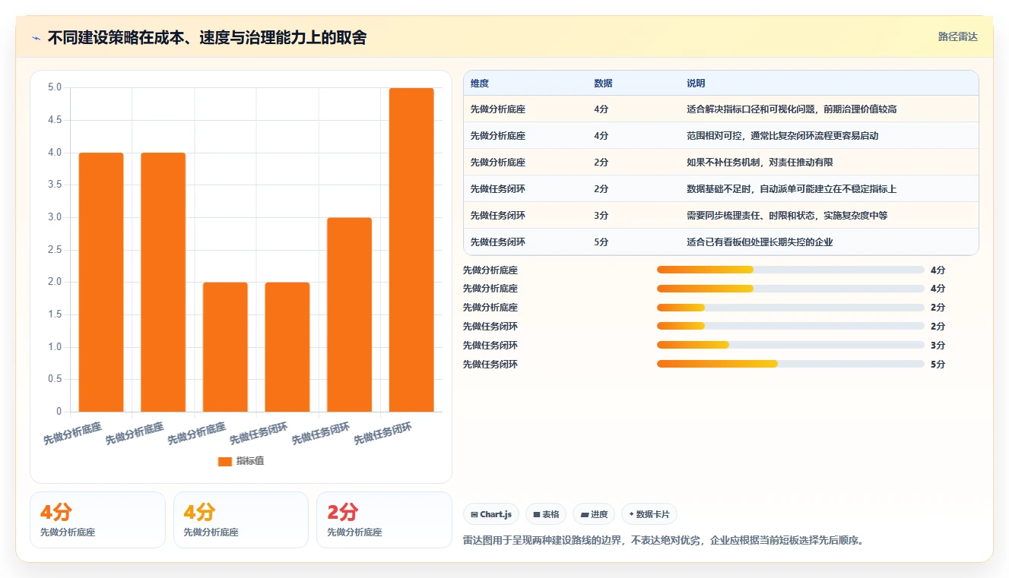
Task: Click the 0.5 label on the y-axis
Action: coord(55,379)
